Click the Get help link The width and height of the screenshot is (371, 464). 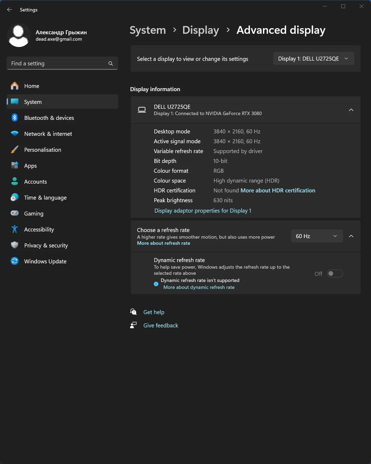coord(154,312)
